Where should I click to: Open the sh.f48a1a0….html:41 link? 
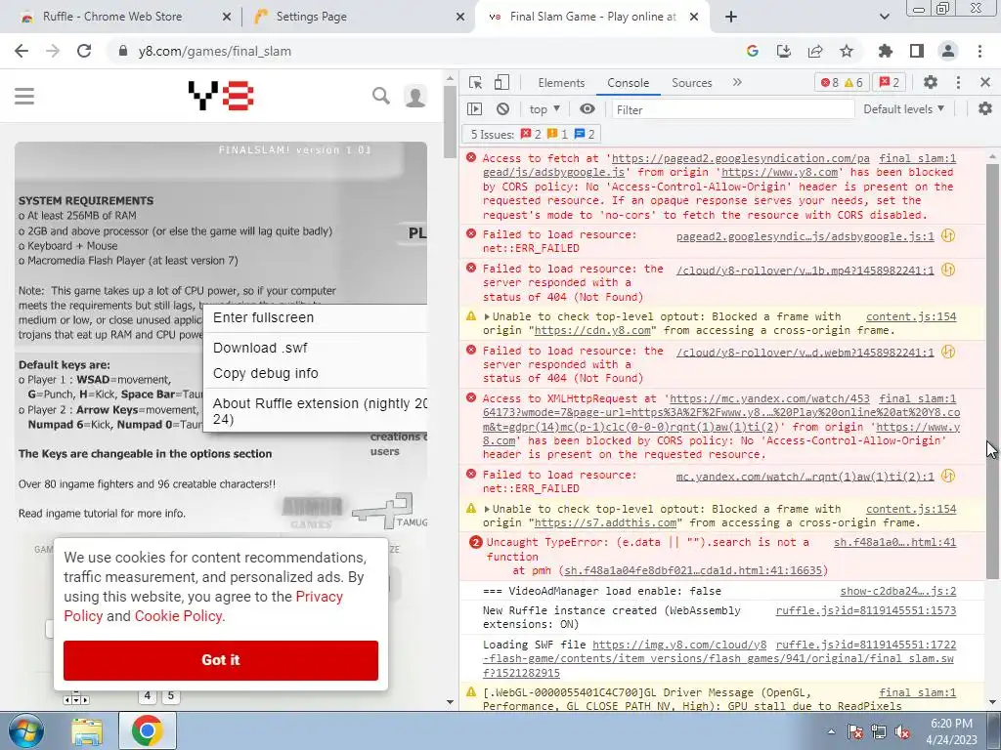pos(895,543)
